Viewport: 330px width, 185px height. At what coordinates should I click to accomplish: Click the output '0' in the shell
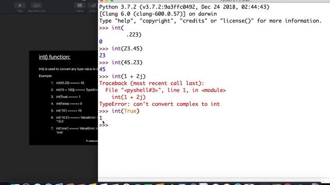point(101,42)
